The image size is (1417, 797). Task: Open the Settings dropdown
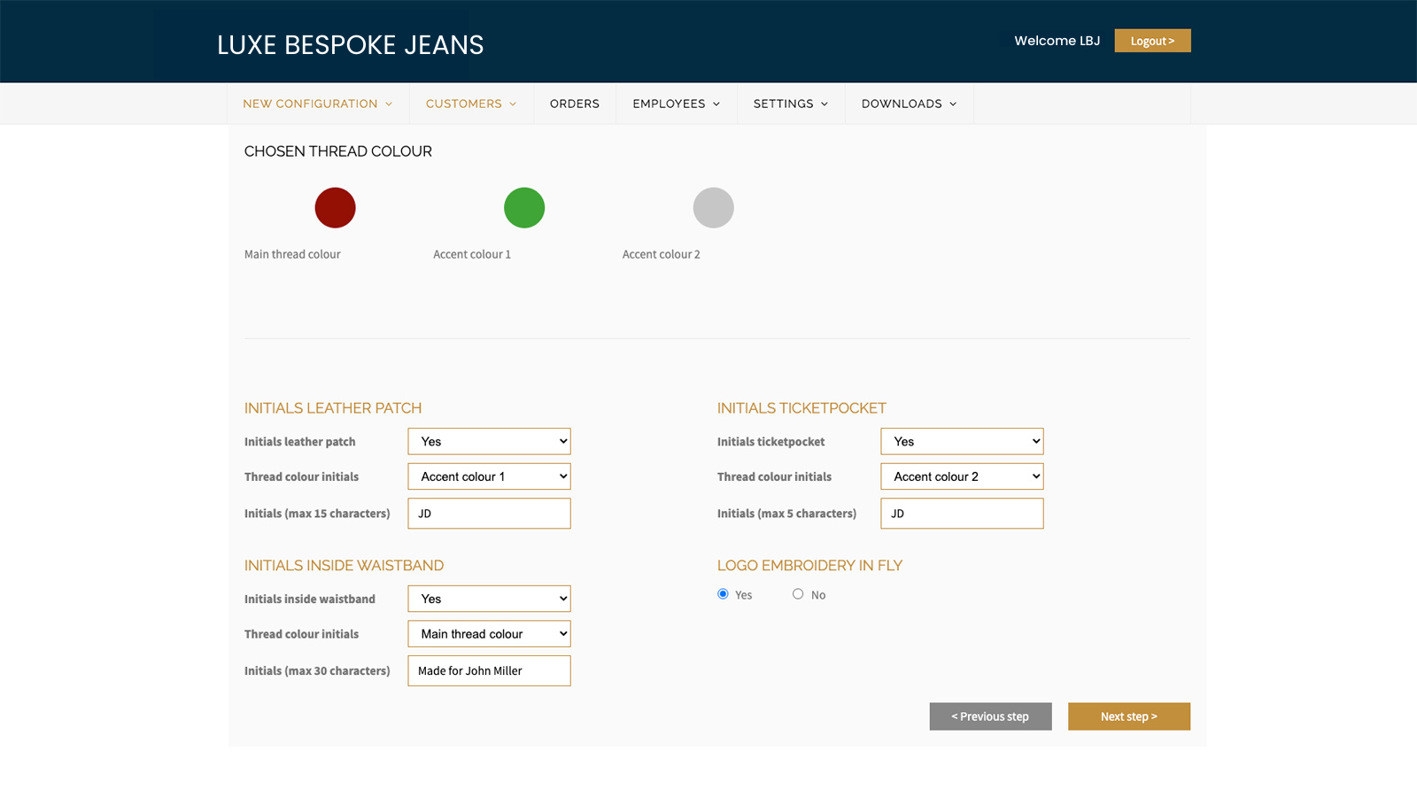tap(789, 104)
